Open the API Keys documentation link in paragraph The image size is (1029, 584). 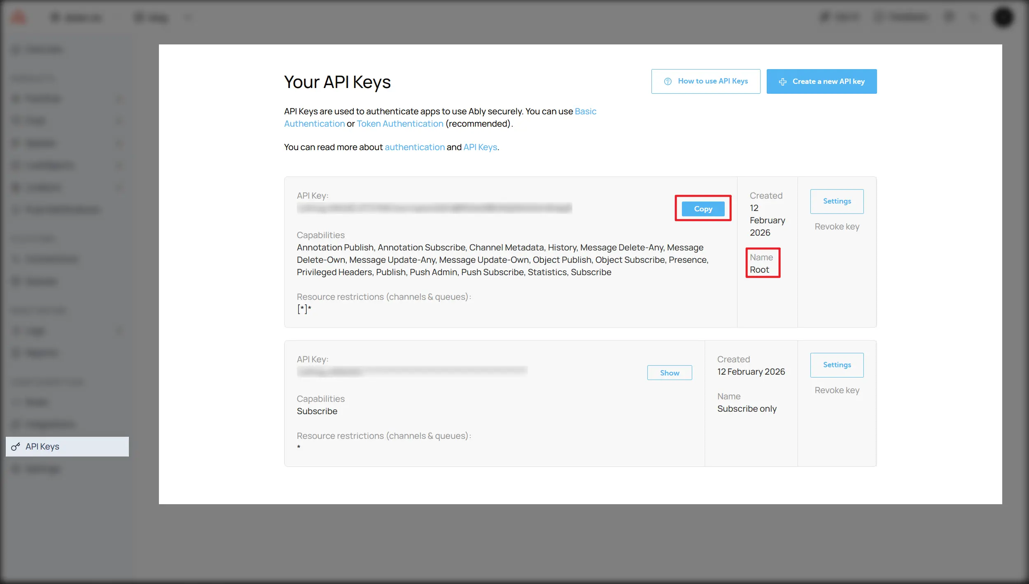[480, 147]
